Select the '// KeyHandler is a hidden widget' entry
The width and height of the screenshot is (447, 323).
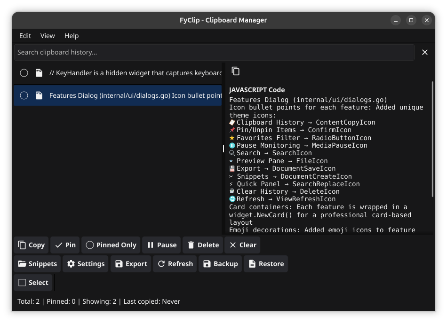click(118, 73)
